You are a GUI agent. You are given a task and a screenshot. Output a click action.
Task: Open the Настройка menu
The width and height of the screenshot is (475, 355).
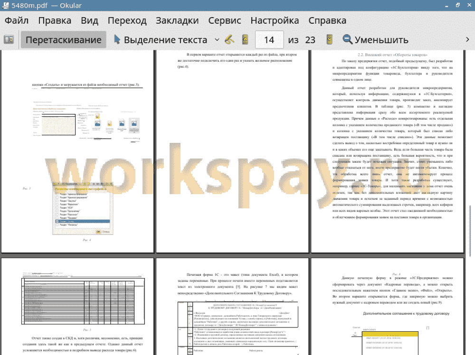pos(275,20)
